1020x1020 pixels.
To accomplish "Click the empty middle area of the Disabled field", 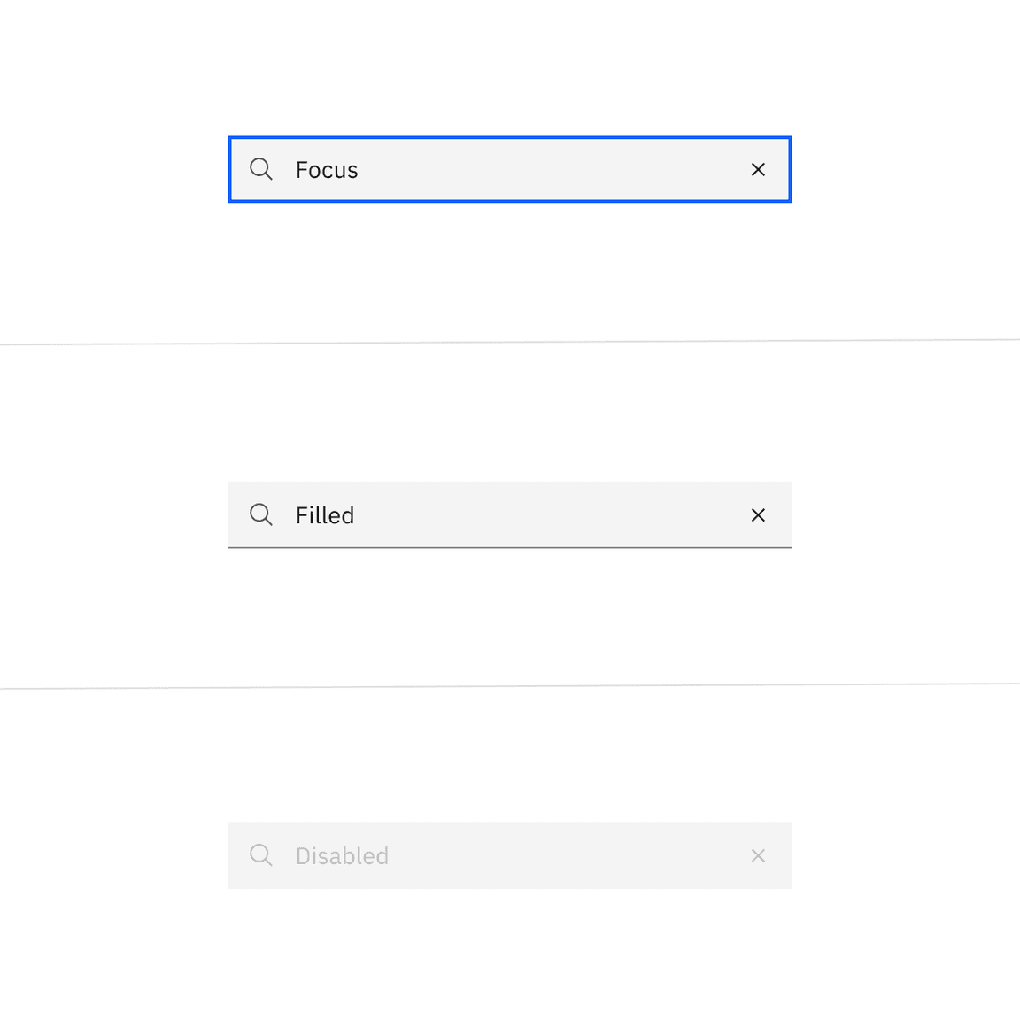I will pos(549,856).
